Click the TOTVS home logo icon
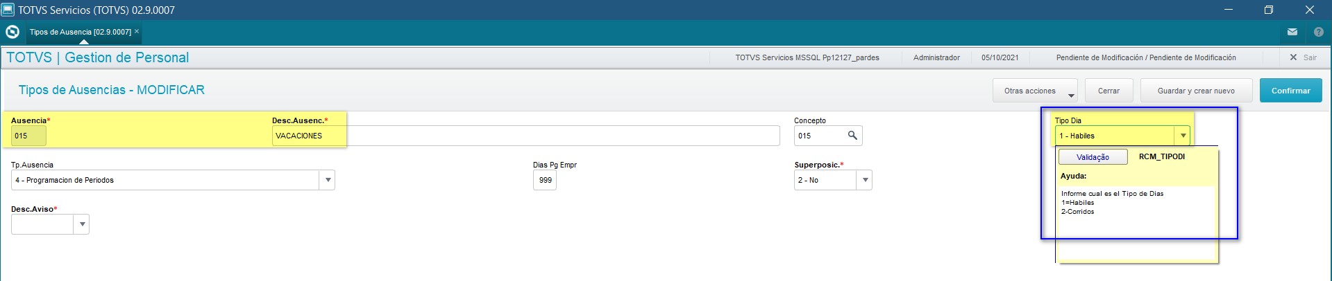Viewport: 1332px width, 281px height. click(x=12, y=32)
